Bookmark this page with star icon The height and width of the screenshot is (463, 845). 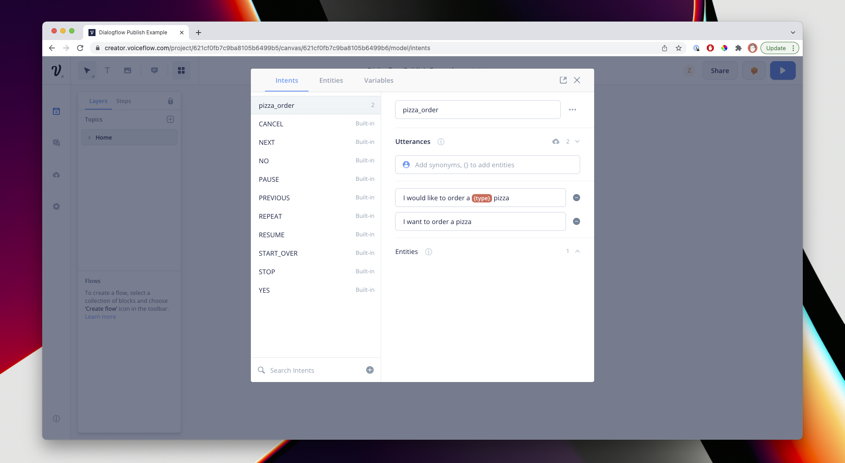point(679,48)
